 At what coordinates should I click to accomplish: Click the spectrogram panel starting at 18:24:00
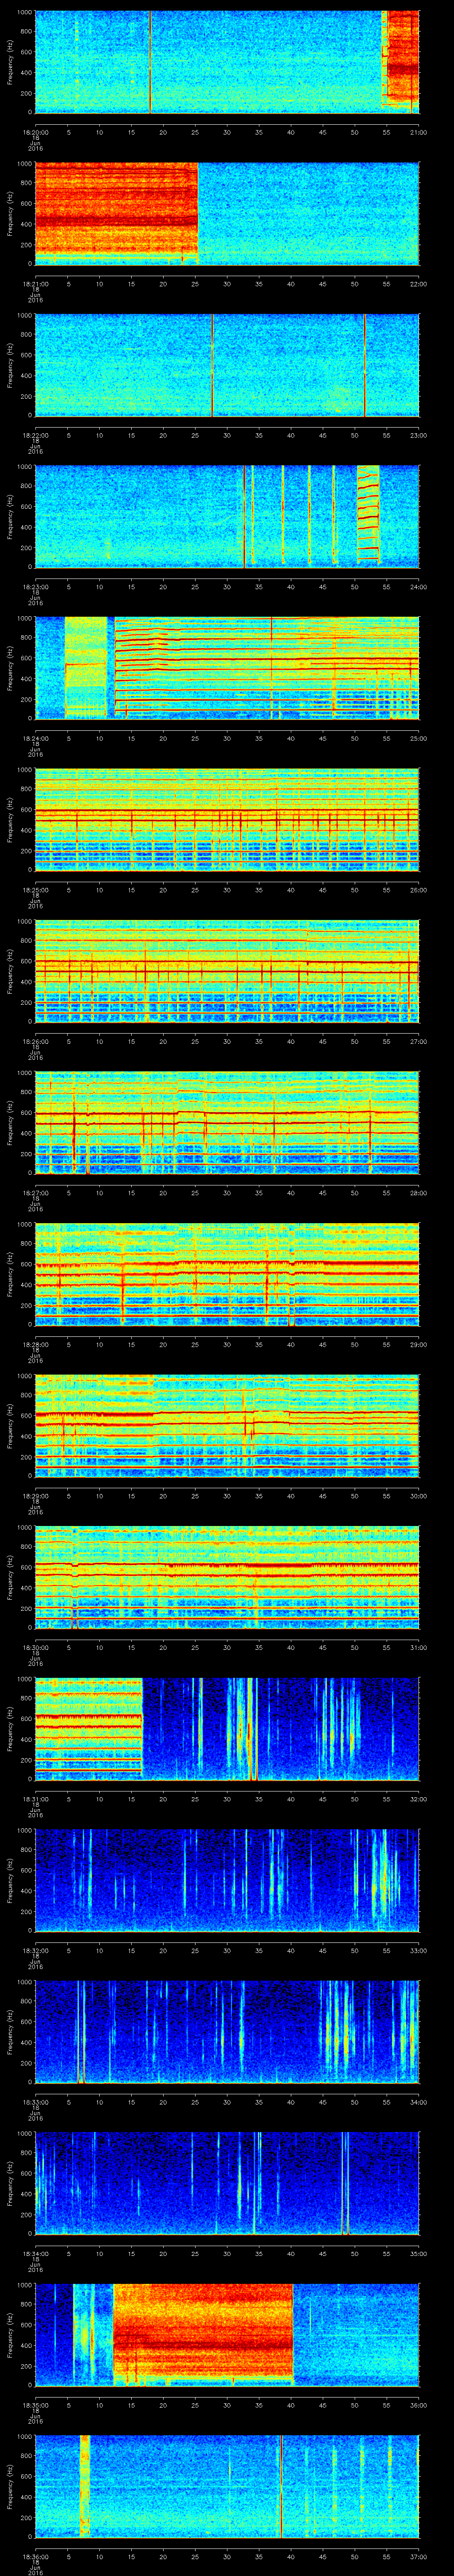pyautogui.click(x=227, y=668)
